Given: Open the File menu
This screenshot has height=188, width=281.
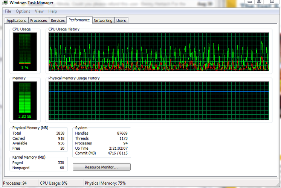Looking at the screenshot, I should 8,11.
